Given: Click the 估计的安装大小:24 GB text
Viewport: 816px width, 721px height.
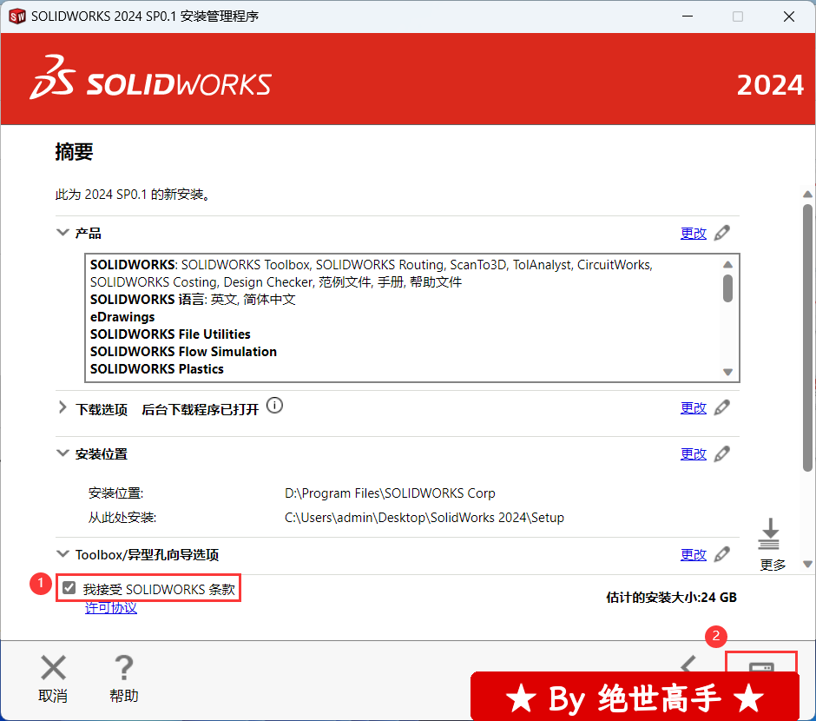Looking at the screenshot, I should click(671, 598).
